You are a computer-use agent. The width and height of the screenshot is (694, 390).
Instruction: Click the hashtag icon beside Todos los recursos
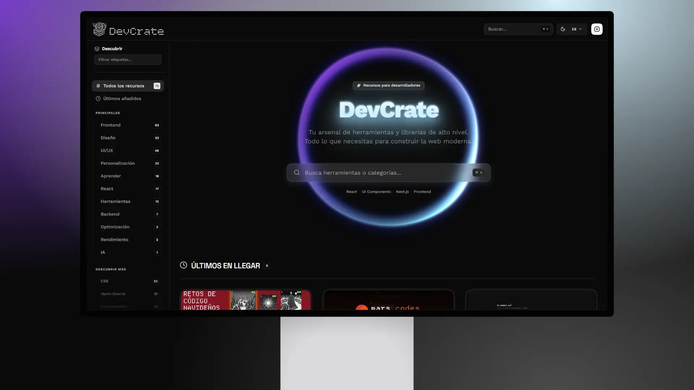[98, 86]
